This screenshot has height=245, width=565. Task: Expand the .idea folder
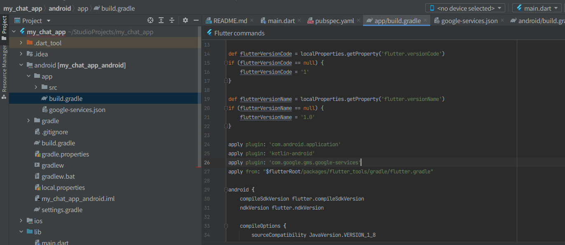[21, 54]
